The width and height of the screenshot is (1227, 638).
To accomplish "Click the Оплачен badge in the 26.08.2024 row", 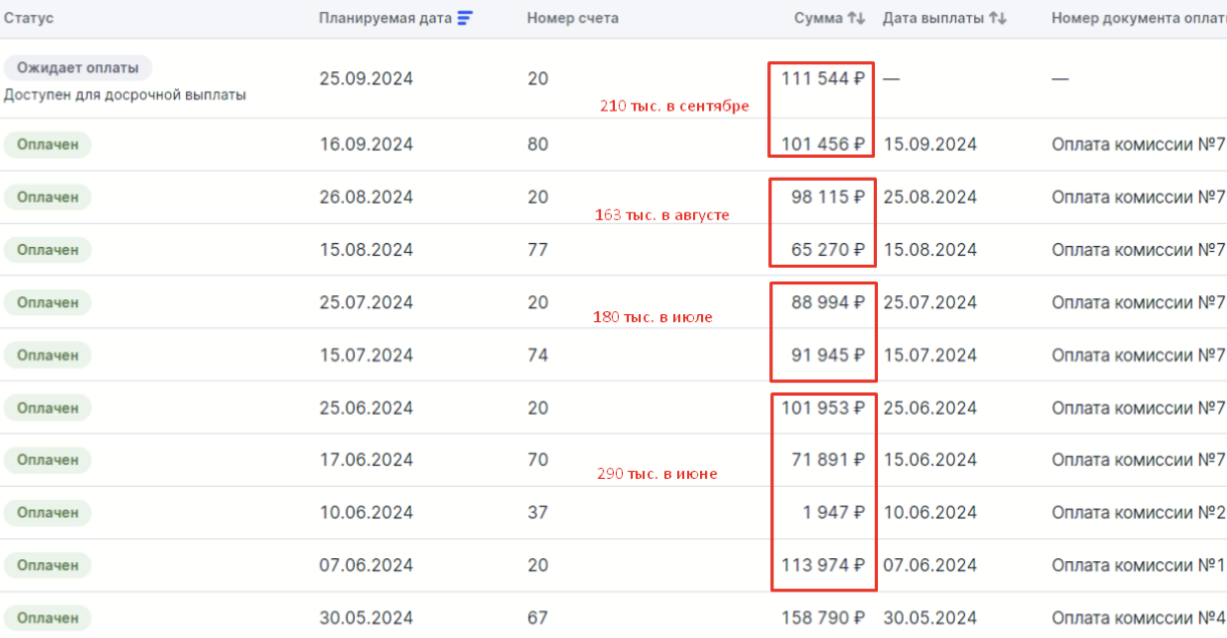I will tap(47, 197).
